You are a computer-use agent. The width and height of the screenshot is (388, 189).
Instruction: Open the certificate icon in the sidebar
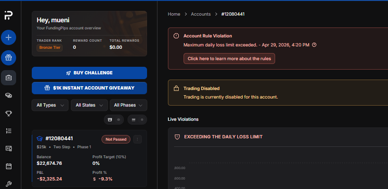(9, 148)
